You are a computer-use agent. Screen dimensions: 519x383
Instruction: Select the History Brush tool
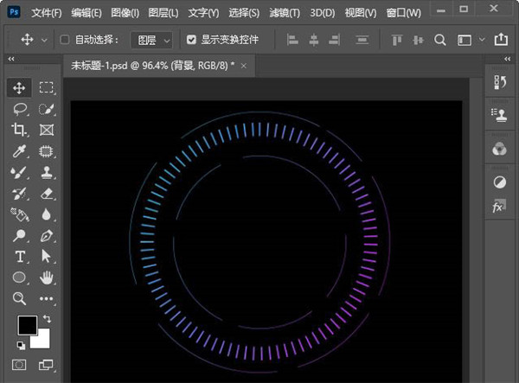[x=19, y=194]
